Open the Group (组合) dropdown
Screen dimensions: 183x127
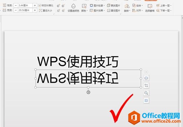click(x=138, y=5)
